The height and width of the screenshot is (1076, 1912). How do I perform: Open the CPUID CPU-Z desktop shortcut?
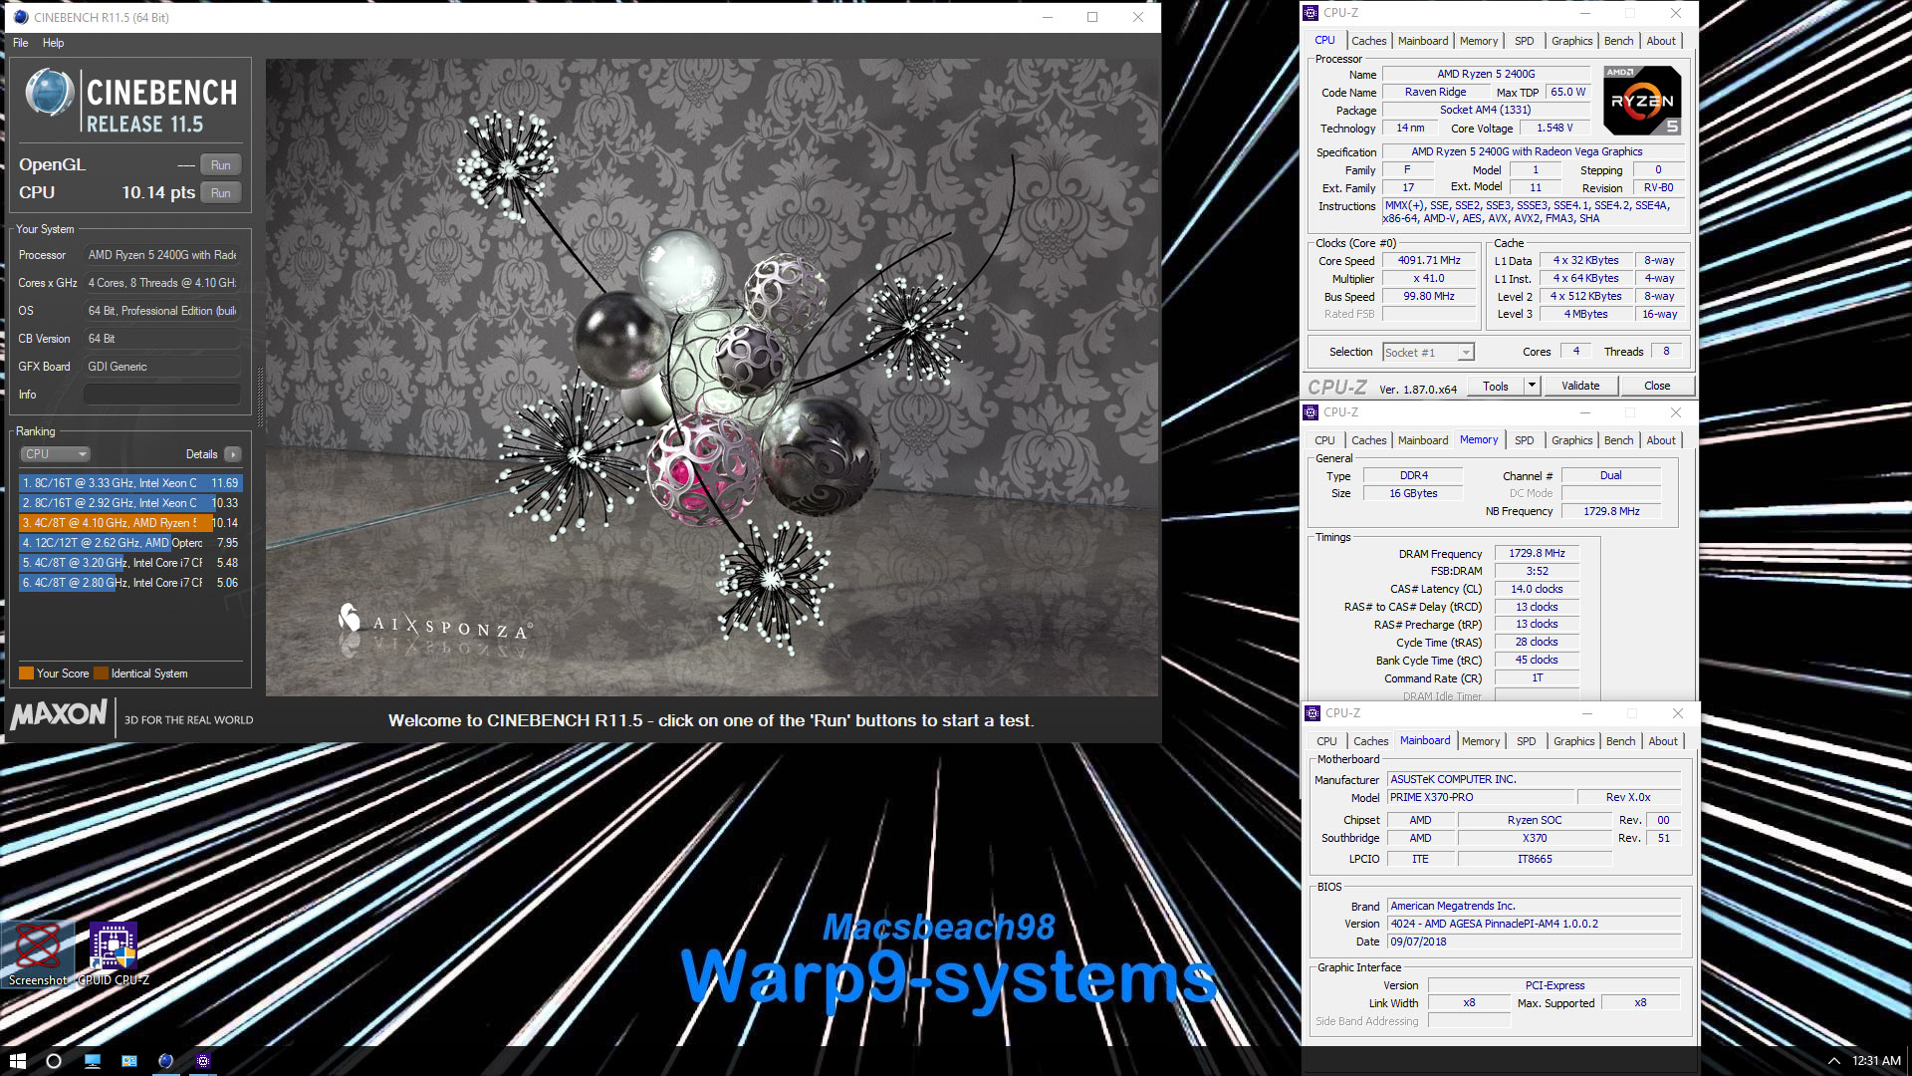(114, 954)
